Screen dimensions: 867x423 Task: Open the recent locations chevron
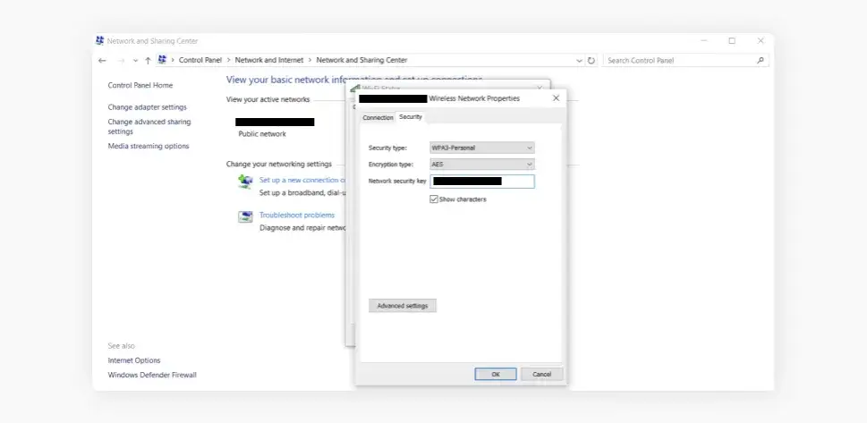[x=135, y=61]
